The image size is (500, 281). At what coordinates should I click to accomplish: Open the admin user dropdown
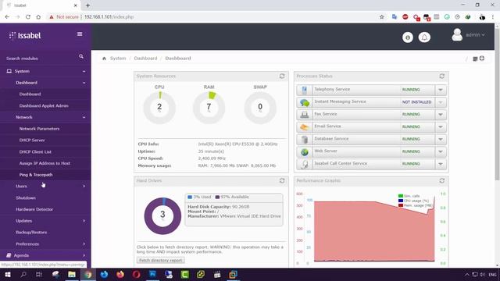pyautogui.click(x=475, y=34)
